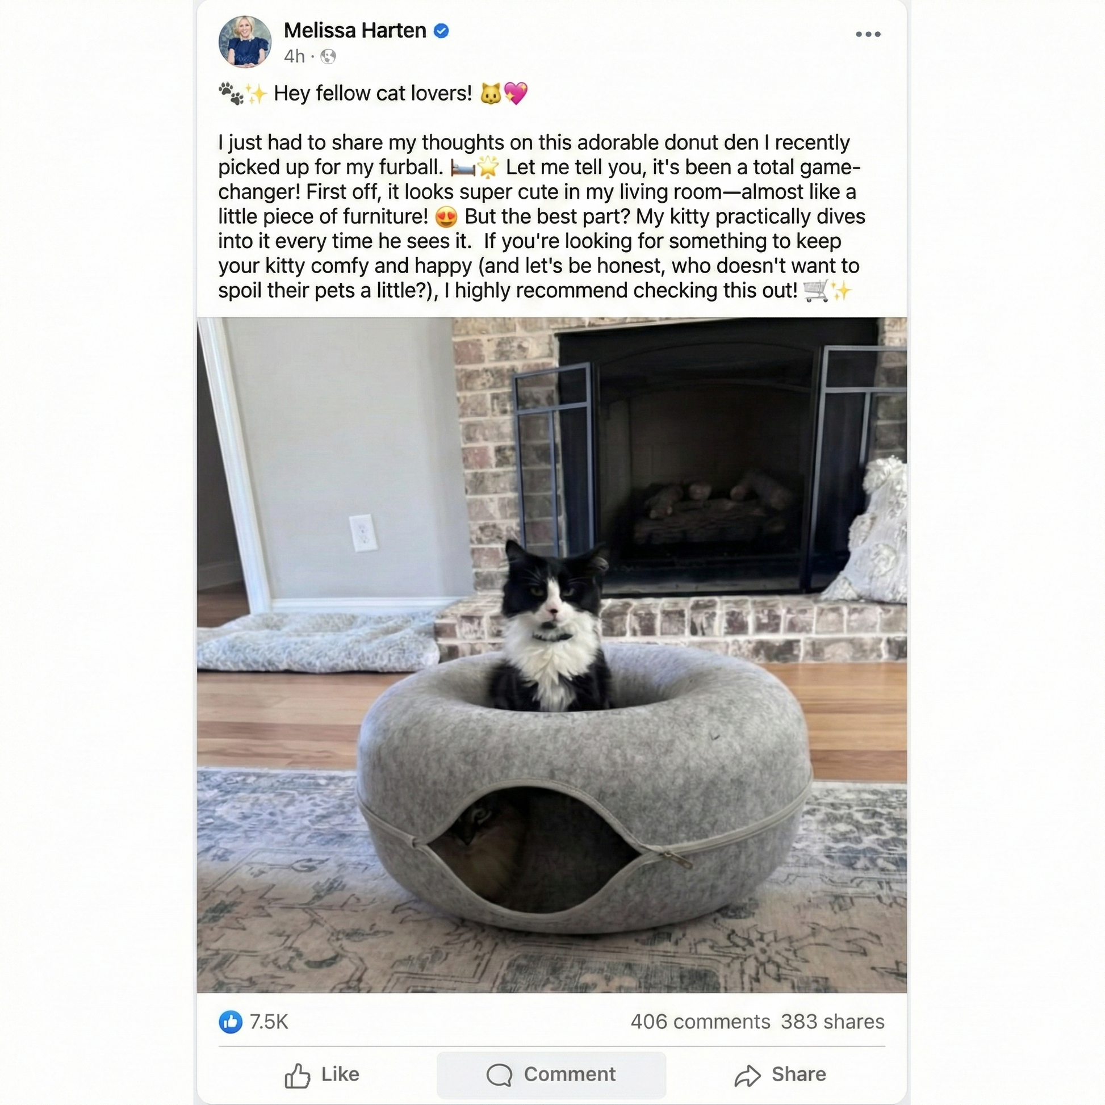
Task: View the 7.5K reactions count
Action: coord(269,1022)
